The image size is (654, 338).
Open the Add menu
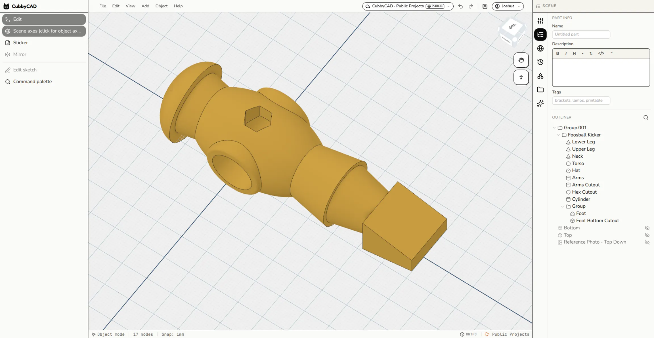[145, 6]
